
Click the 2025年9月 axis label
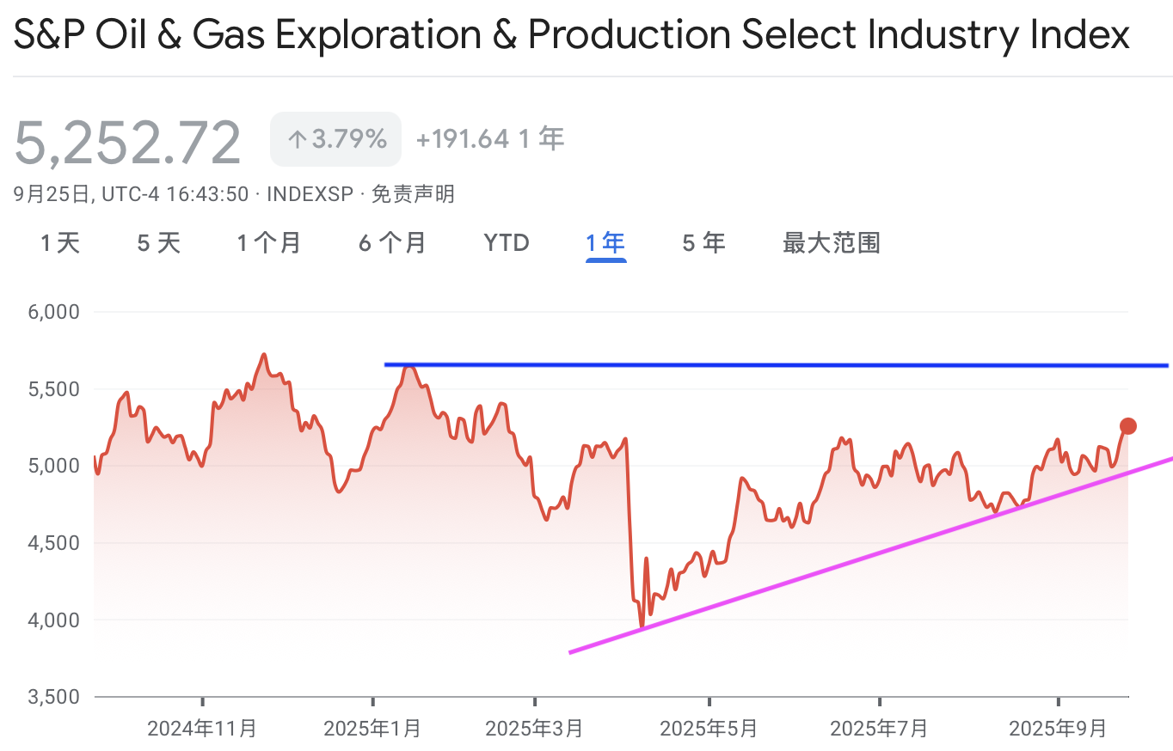[x=1058, y=729]
